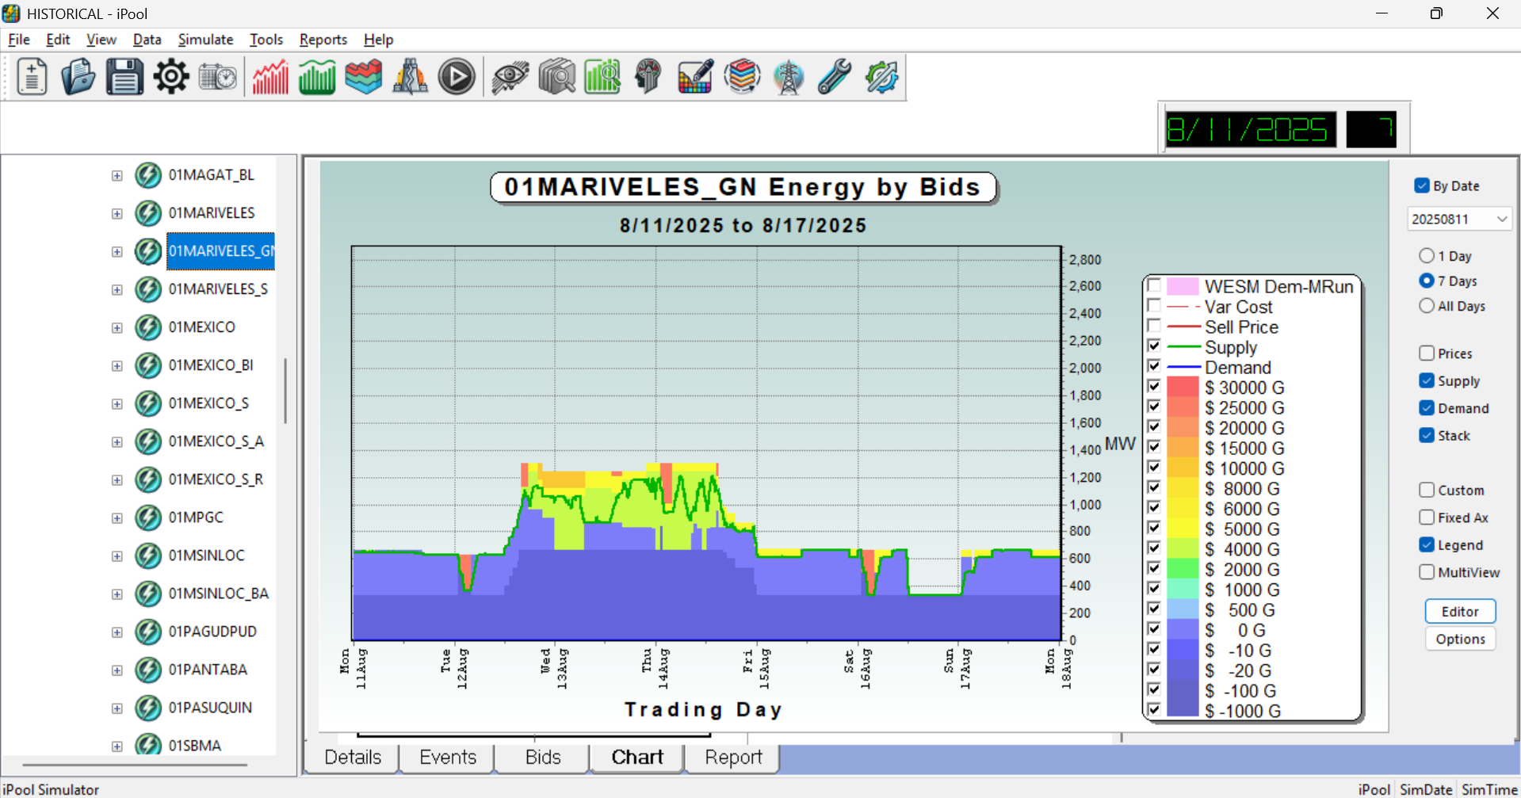Switch to the Bids tab
Image resolution: width=1521 pixels, height=798 pixels.
(542, 757)
